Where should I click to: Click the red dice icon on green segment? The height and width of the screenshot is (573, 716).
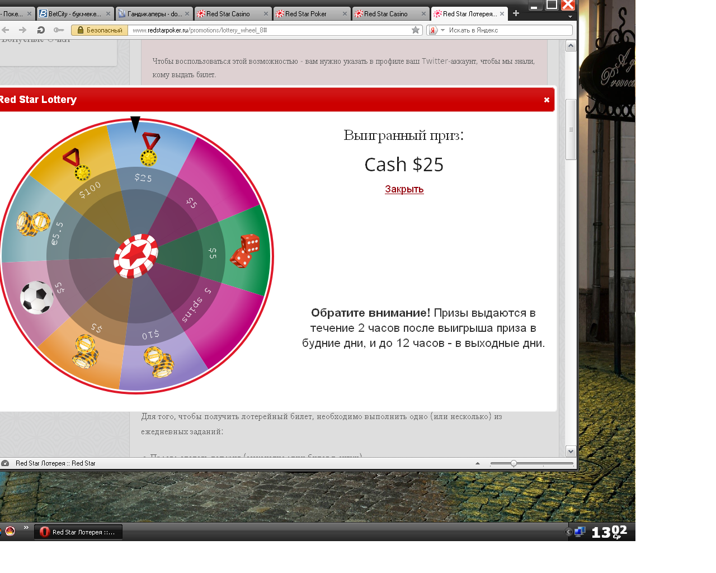(245, 250)
